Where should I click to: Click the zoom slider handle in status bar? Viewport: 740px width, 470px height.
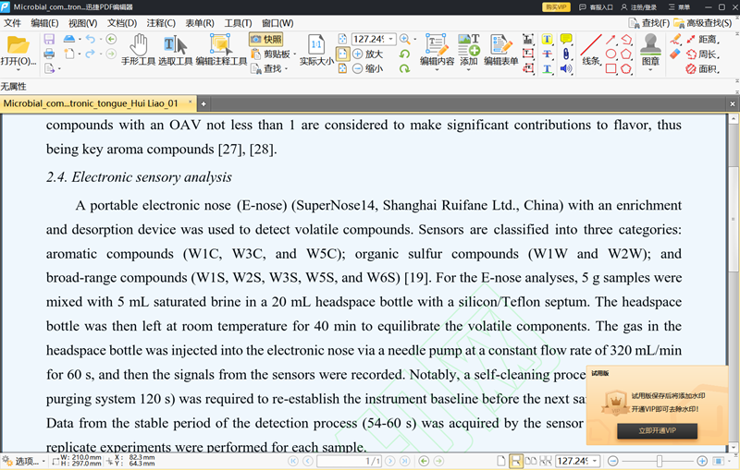point(660,461)
